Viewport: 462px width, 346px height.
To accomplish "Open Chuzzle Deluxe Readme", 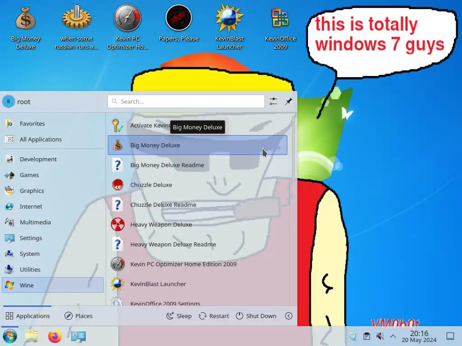I will [x=198, y=205].
